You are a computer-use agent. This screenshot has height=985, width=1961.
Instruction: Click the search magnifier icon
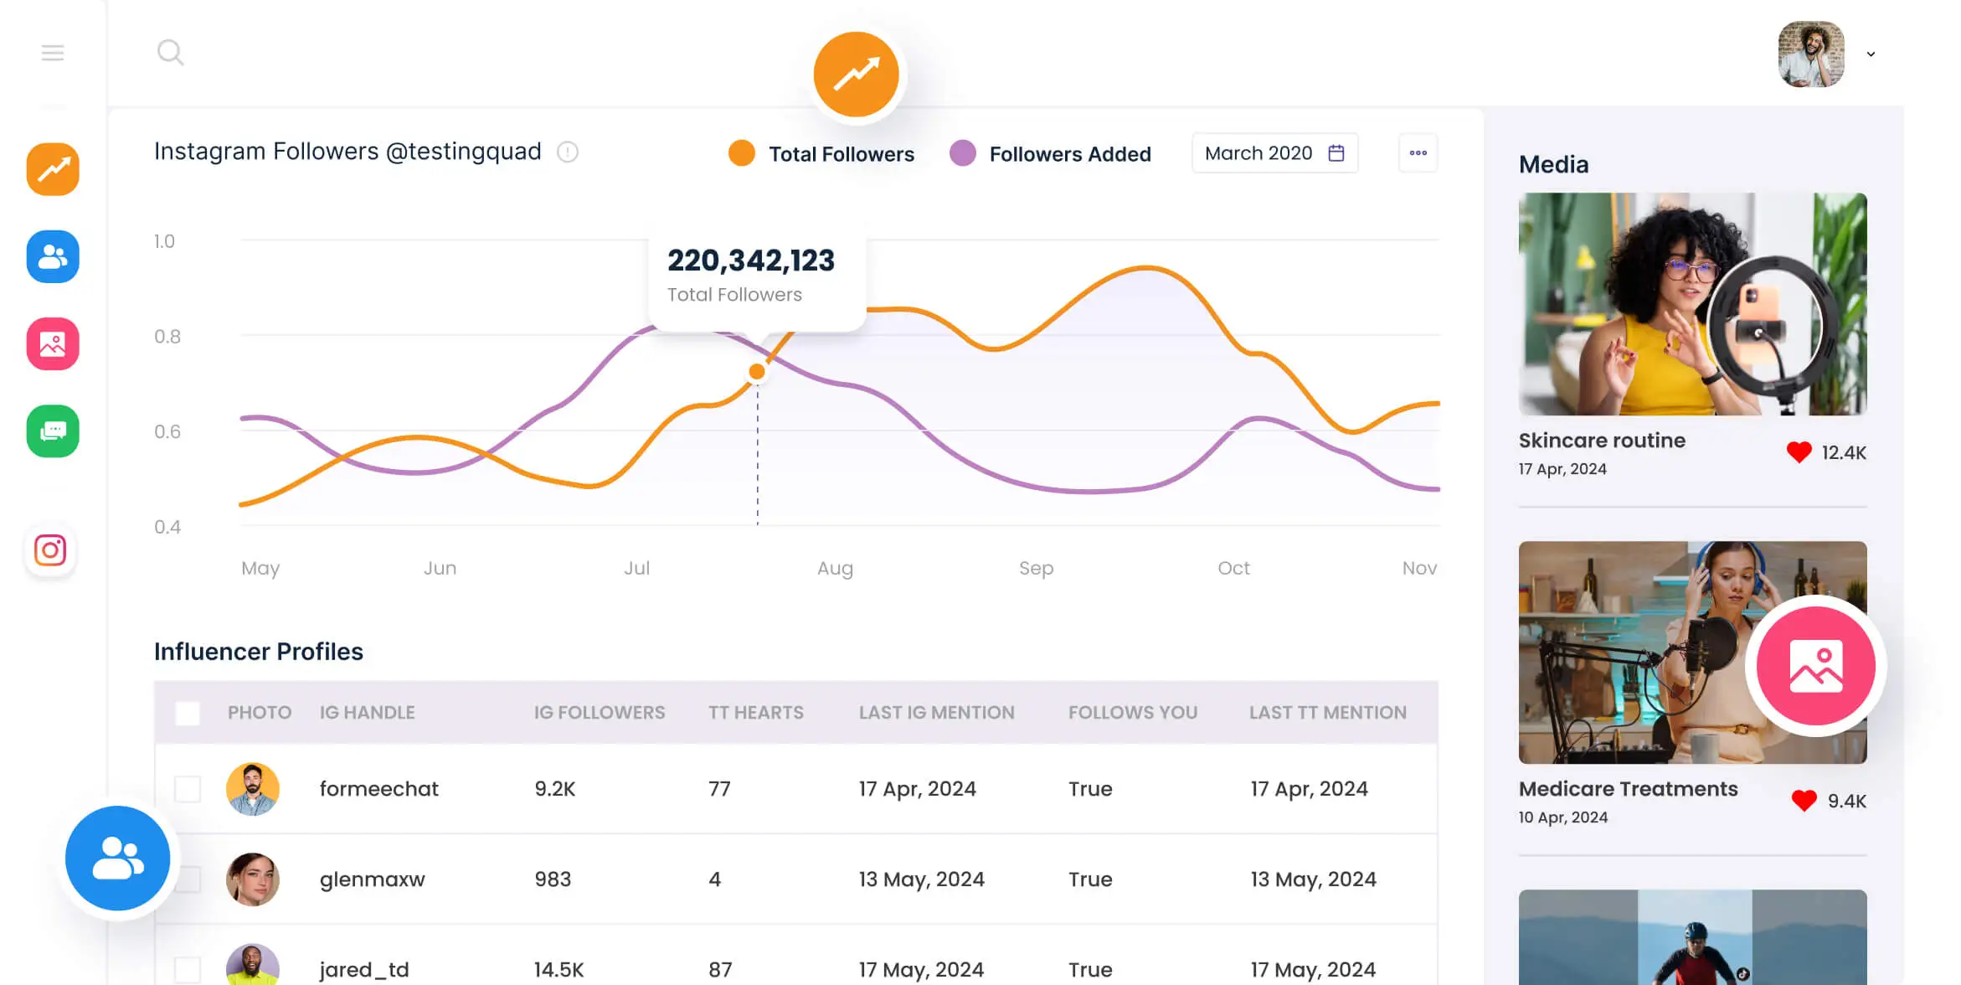pyautogui.click(x=170, y=53)
